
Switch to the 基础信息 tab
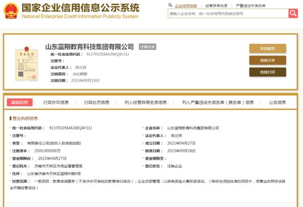[x=20, y=102]
